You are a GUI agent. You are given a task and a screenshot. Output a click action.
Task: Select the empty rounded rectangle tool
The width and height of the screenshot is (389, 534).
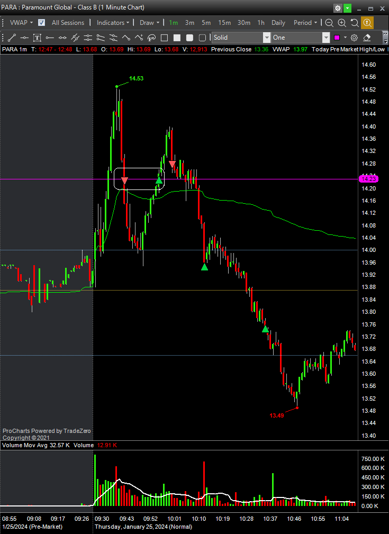click(x=202, y=38)
